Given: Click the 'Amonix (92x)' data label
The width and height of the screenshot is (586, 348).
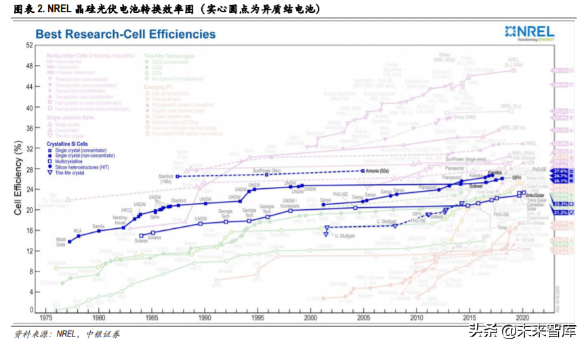Looking at the screenshot, I should [x=377, y=171].
